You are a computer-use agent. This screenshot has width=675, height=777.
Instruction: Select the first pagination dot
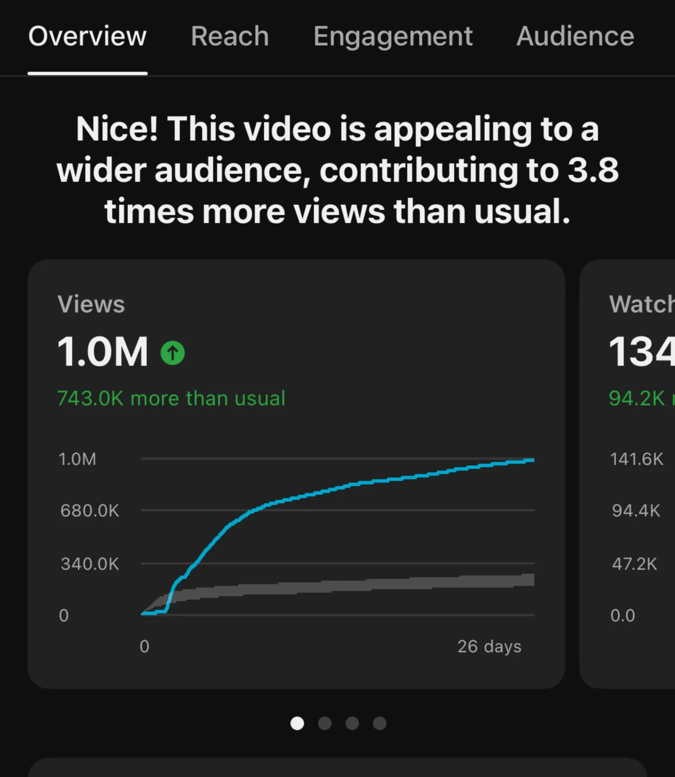[x=297, y=723]
